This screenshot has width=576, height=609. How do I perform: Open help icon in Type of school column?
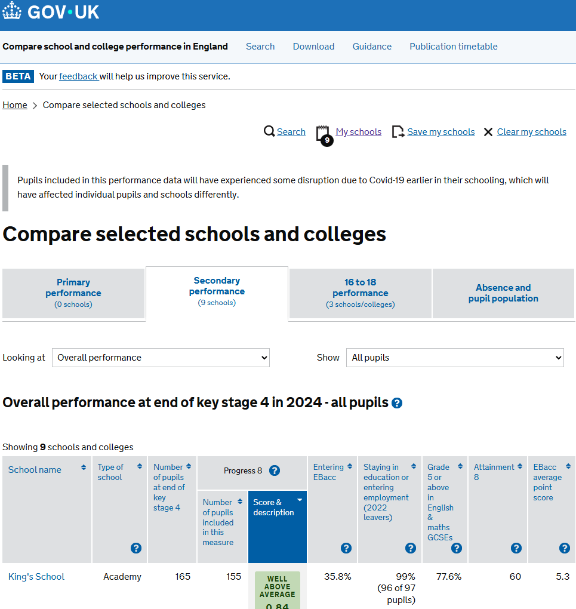click(x=136, y=548)
